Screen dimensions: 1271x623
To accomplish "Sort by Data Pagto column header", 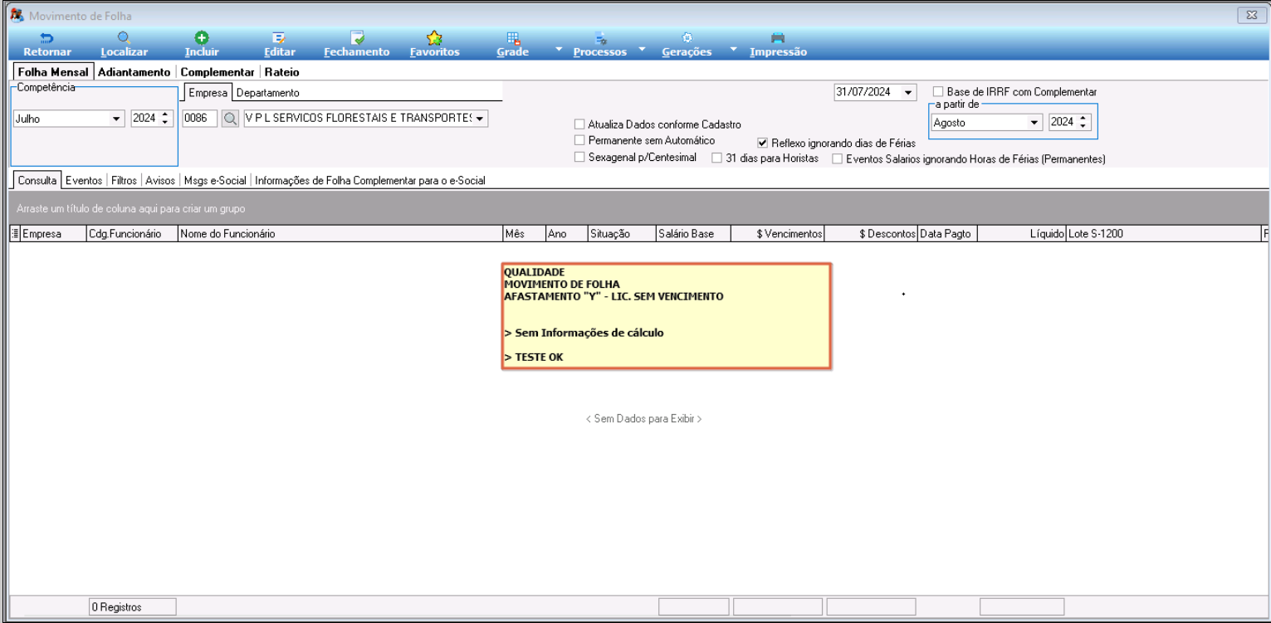I will [947, 234].
